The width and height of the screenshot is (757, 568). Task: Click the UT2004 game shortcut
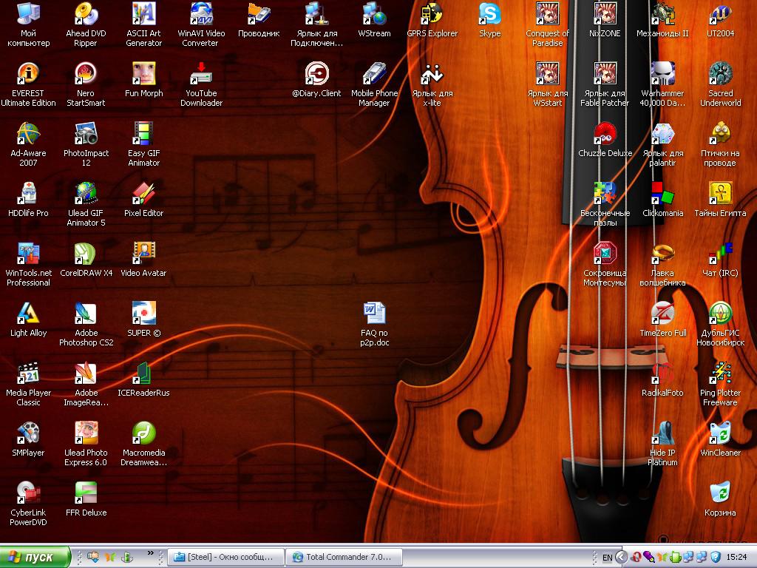[720, 14]
